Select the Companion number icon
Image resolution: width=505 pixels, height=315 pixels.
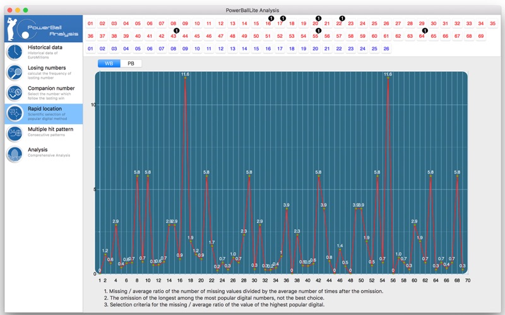tap(15, 93)
